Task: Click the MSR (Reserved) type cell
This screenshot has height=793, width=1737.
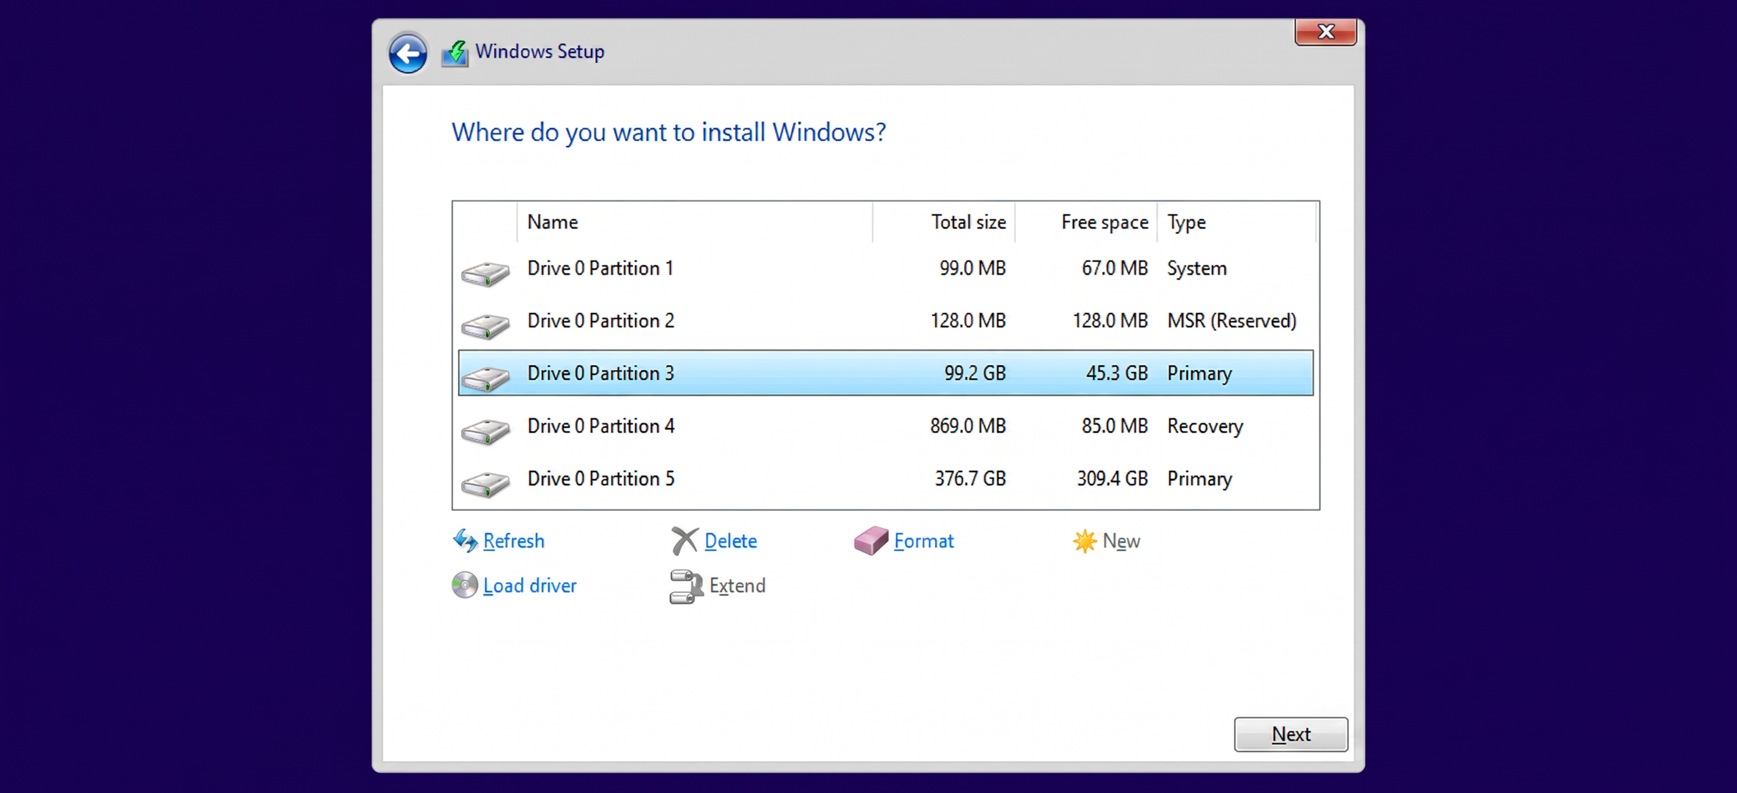Action: pyautogui.click(x=1232, y=321)
